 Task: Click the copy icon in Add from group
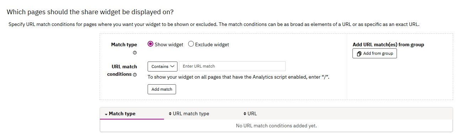tap(359, 54)
